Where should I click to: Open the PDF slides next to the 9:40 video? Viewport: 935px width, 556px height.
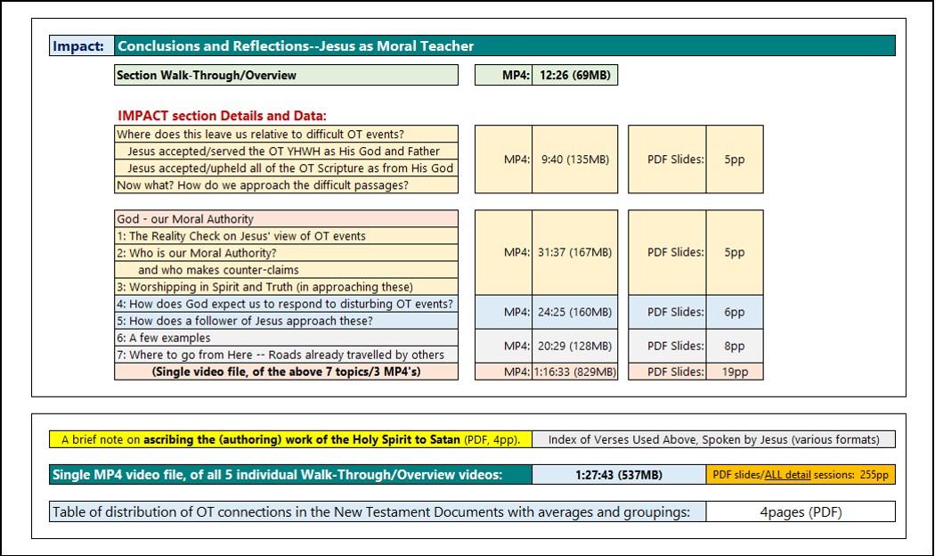click(734, 160)
